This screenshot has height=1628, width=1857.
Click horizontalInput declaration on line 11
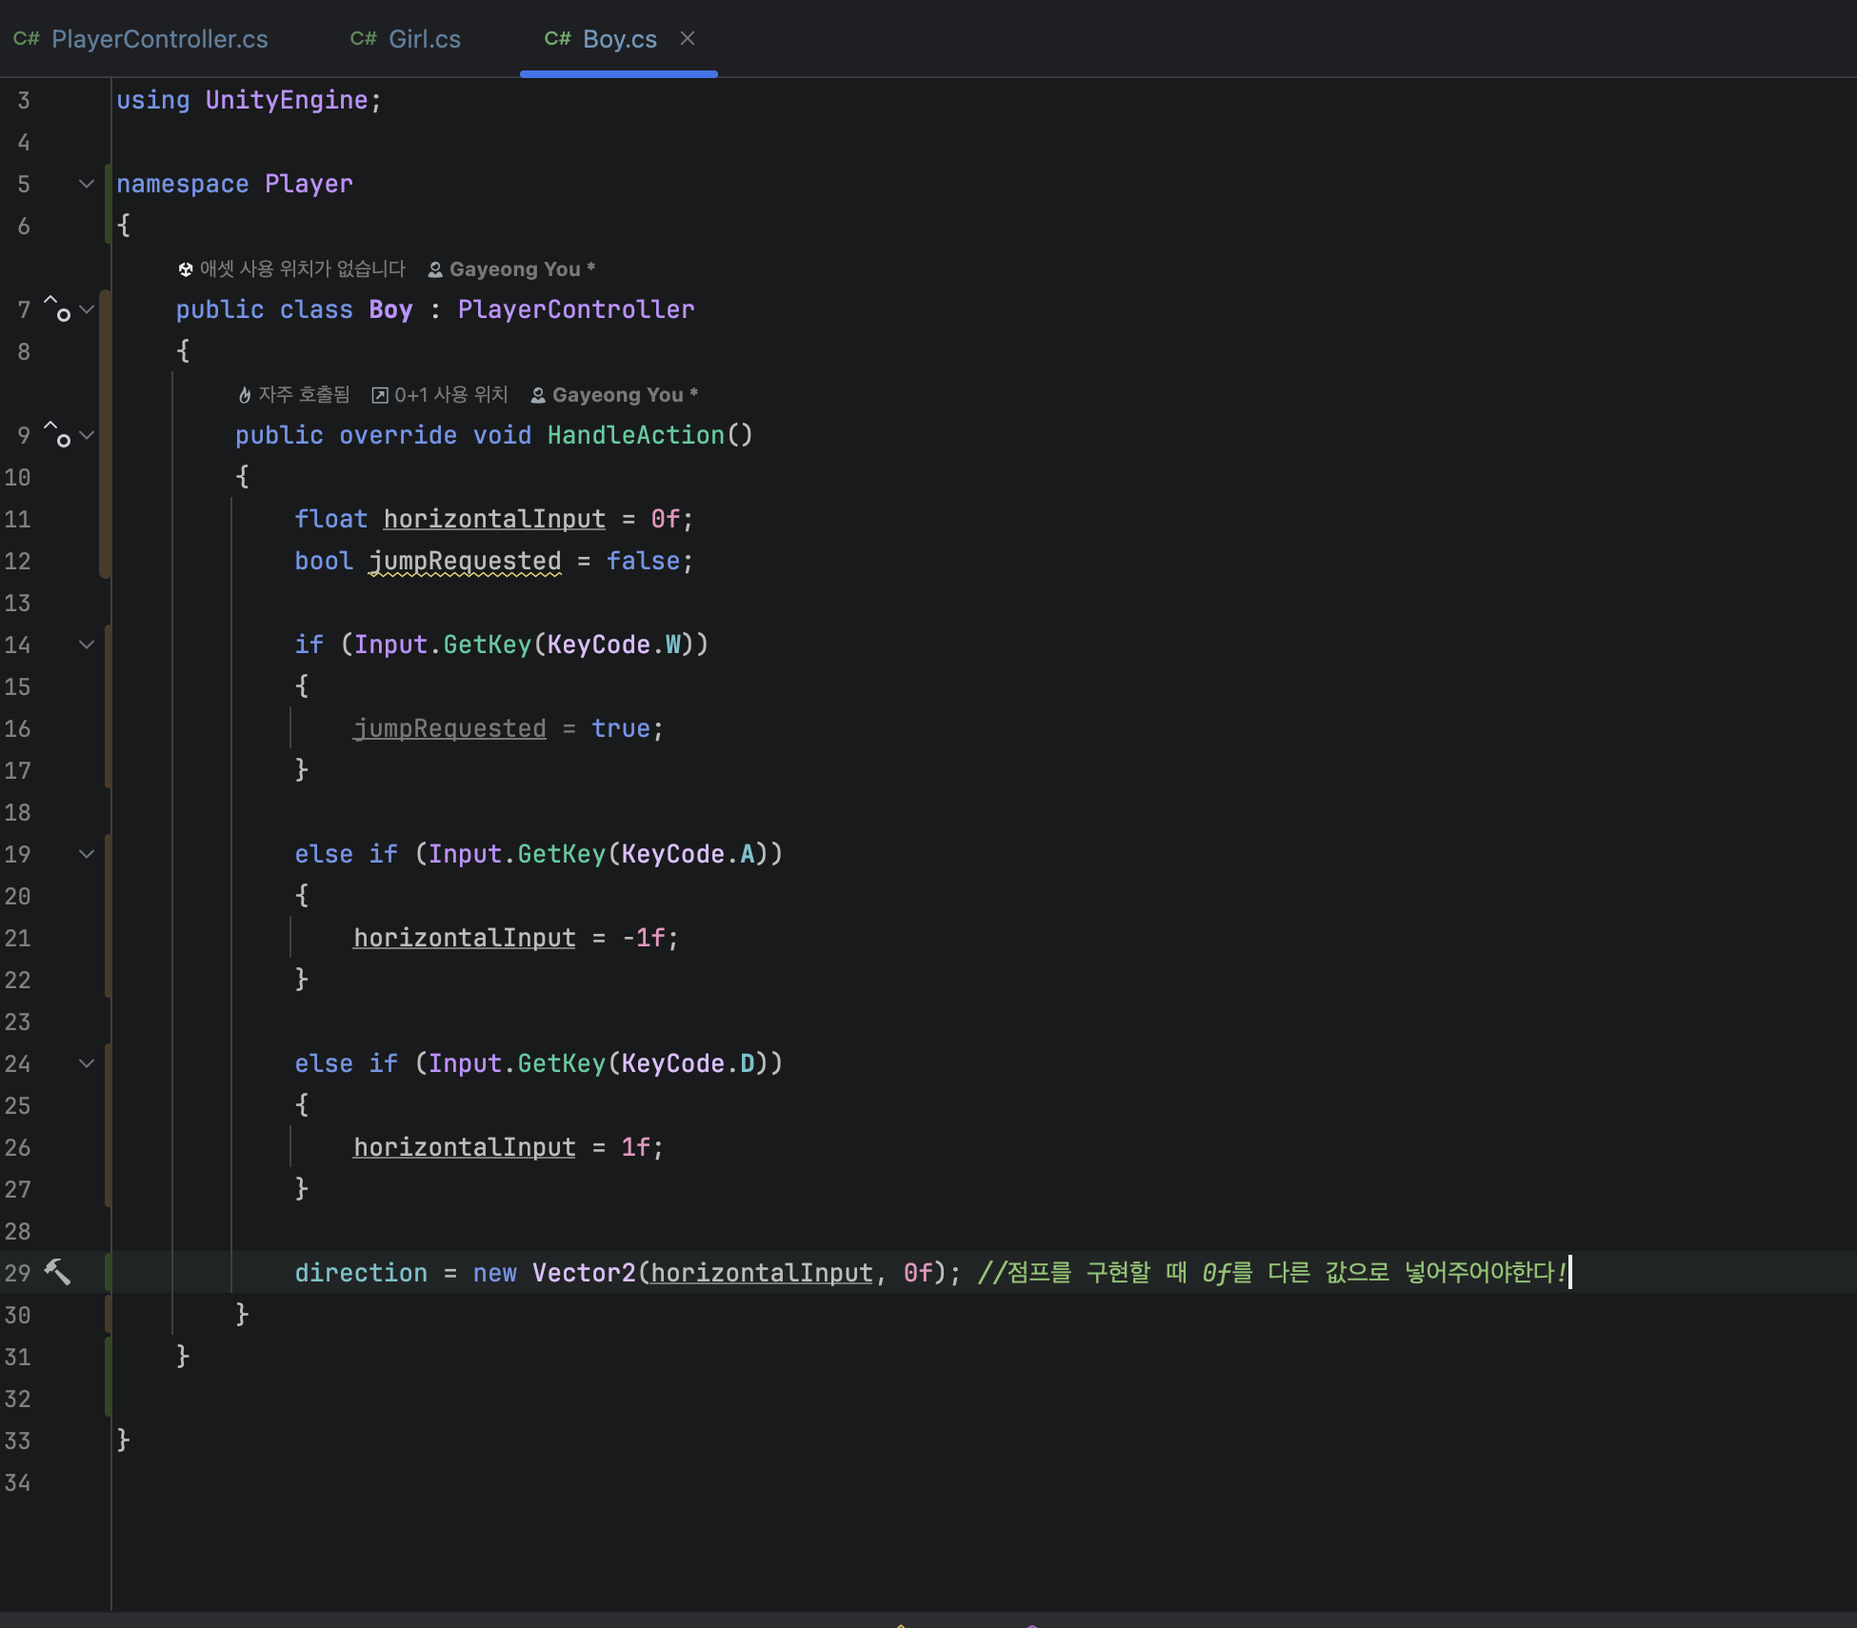494,519
